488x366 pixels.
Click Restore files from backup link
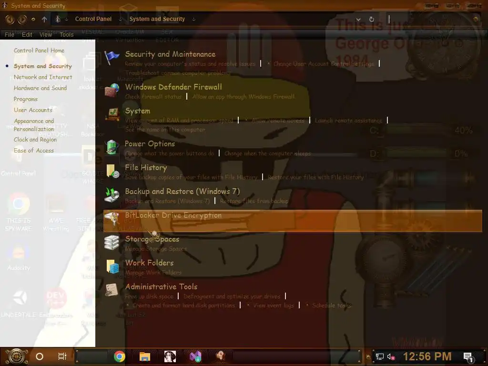coord(254,201)
